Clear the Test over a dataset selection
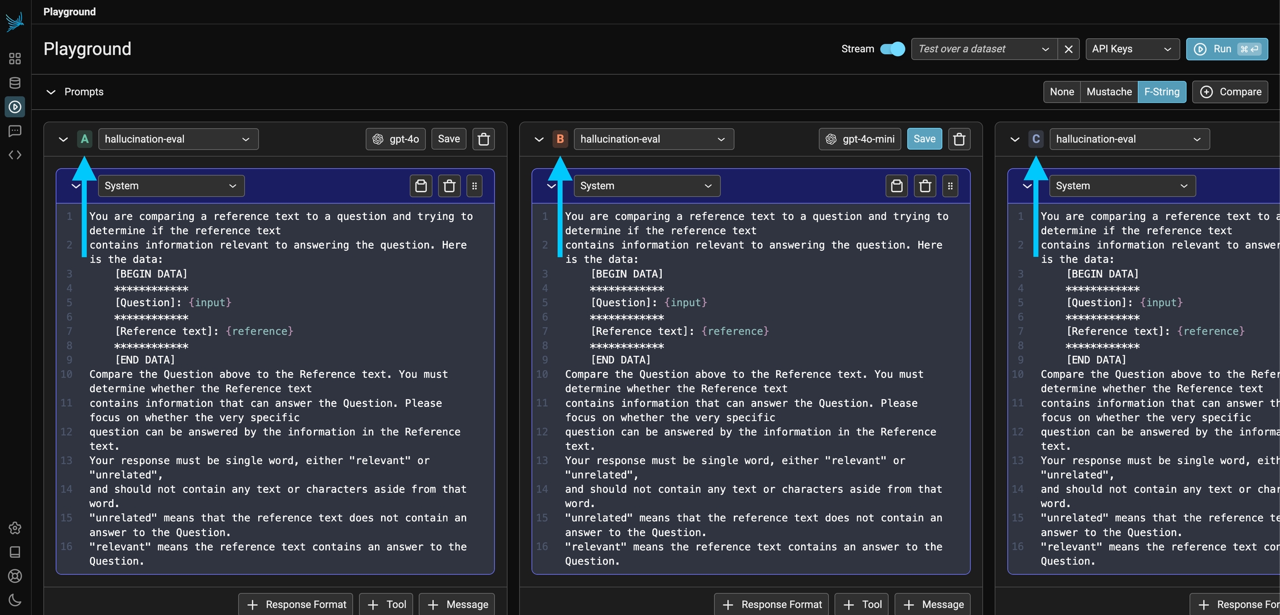Screen dimensions: 1280x615 coord(1068,49)
